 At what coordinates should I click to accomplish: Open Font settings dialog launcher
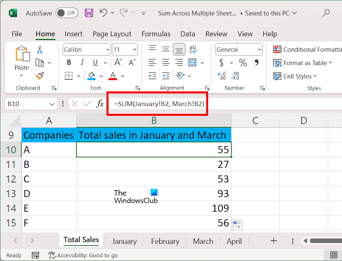coord(138,88)
